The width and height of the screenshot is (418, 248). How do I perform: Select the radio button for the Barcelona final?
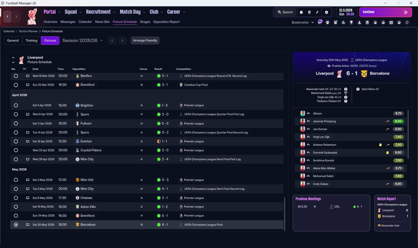[16, 225]
